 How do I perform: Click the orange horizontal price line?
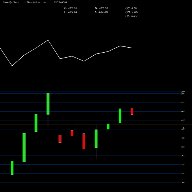[x=96, y=125]
